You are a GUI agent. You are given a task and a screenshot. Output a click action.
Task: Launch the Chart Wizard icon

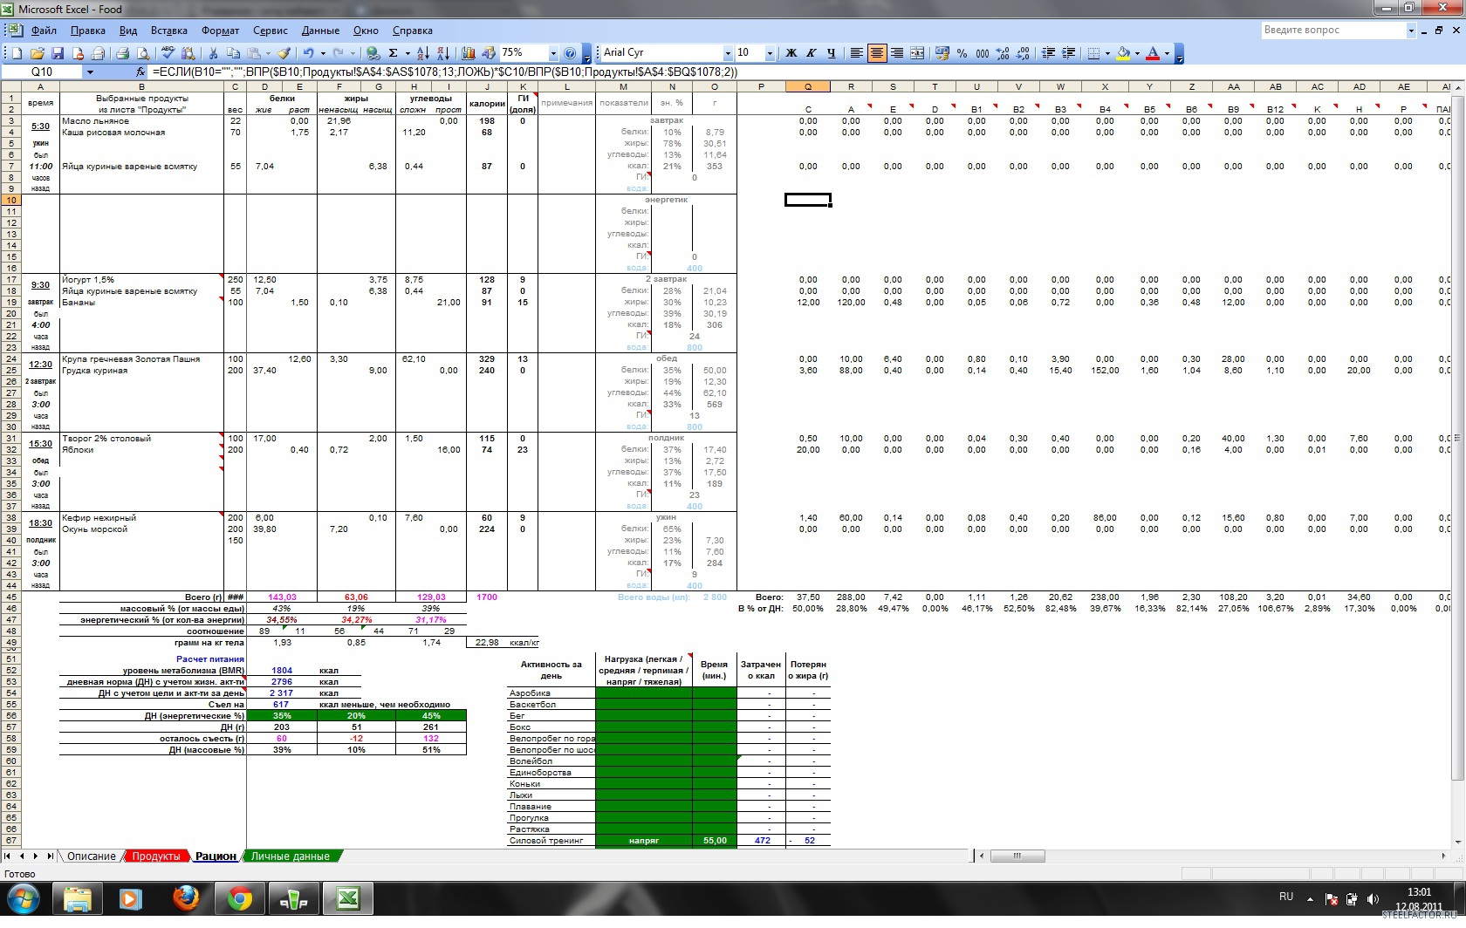[469, 53]
